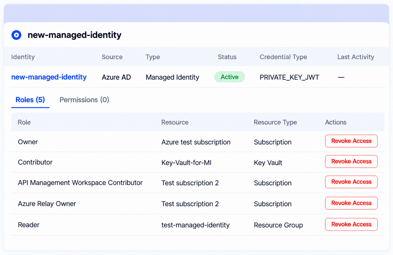Select the Managed Identity type cell
The height and width of the screenshot is (255, 393).
(172, 77)
